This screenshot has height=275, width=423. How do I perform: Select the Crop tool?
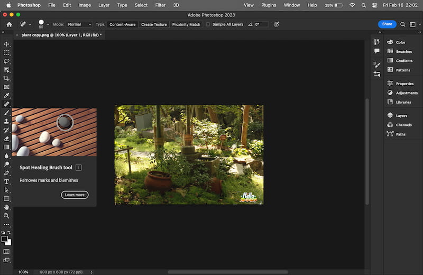pos(6,78)
